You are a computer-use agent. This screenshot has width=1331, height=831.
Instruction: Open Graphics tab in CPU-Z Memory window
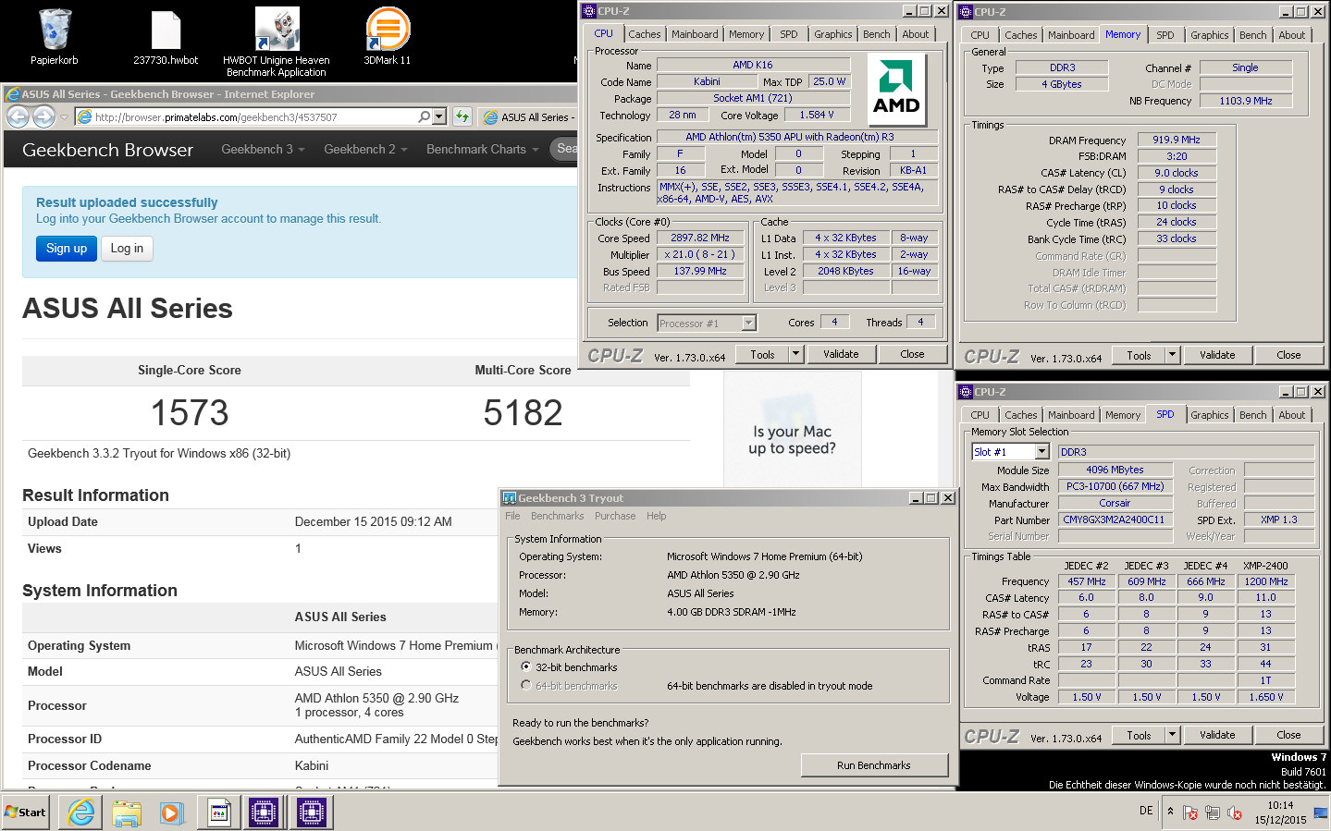point(1210,35)
